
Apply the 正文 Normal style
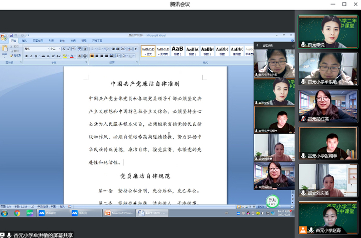click(x=148, y=51)
